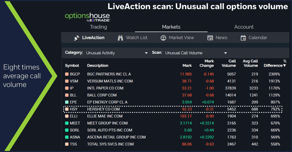Click the HSY ticker symbol

74,109
